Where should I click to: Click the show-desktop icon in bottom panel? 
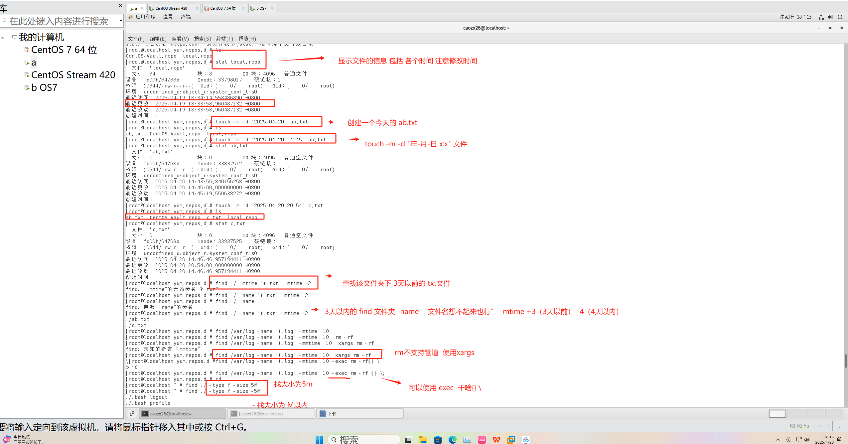pos(132,413)
